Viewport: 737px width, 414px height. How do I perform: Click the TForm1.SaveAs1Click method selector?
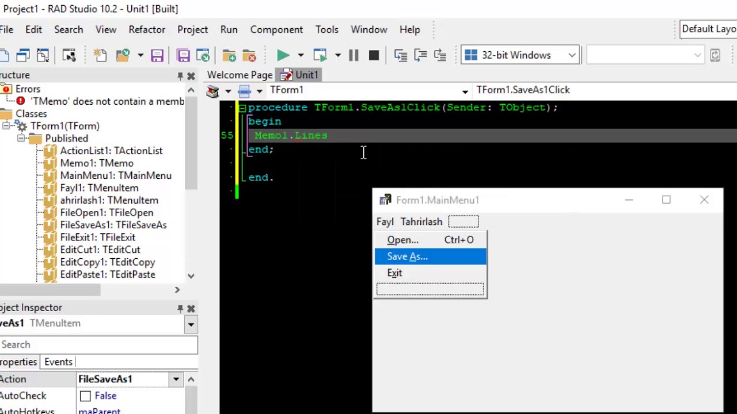coord(605,90)
